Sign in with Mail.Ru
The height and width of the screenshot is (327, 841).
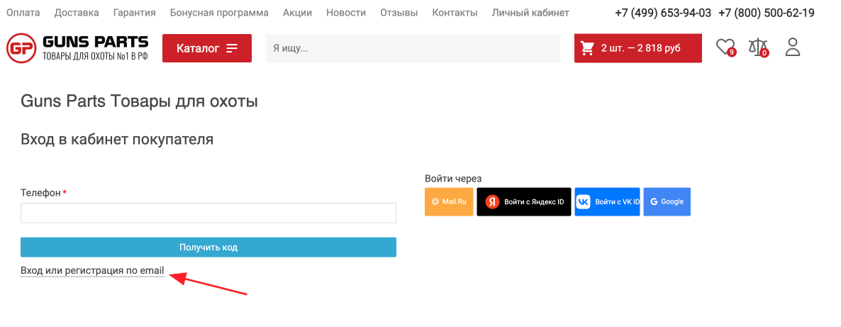[449, 201]
